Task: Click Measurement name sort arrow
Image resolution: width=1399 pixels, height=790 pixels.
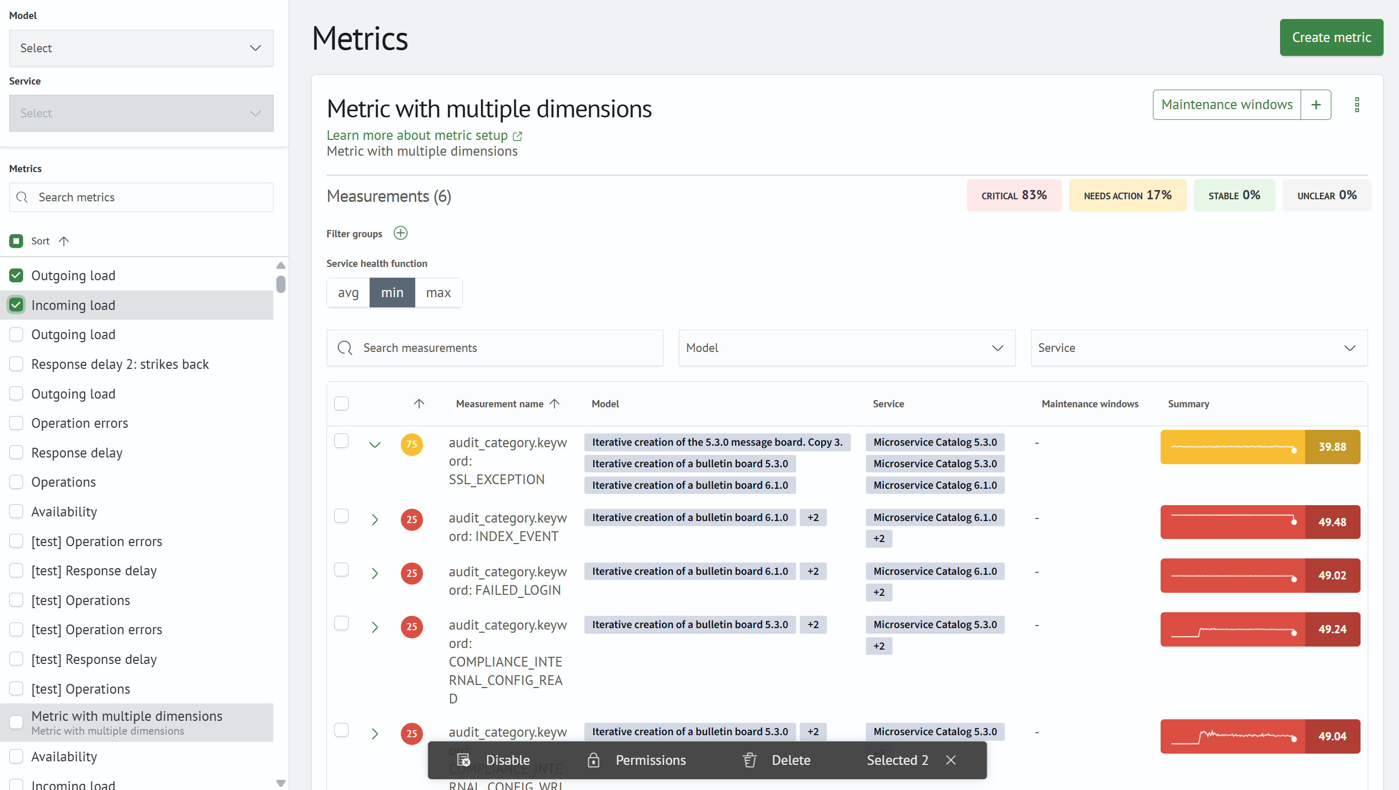Action: (x=555, y=404)
